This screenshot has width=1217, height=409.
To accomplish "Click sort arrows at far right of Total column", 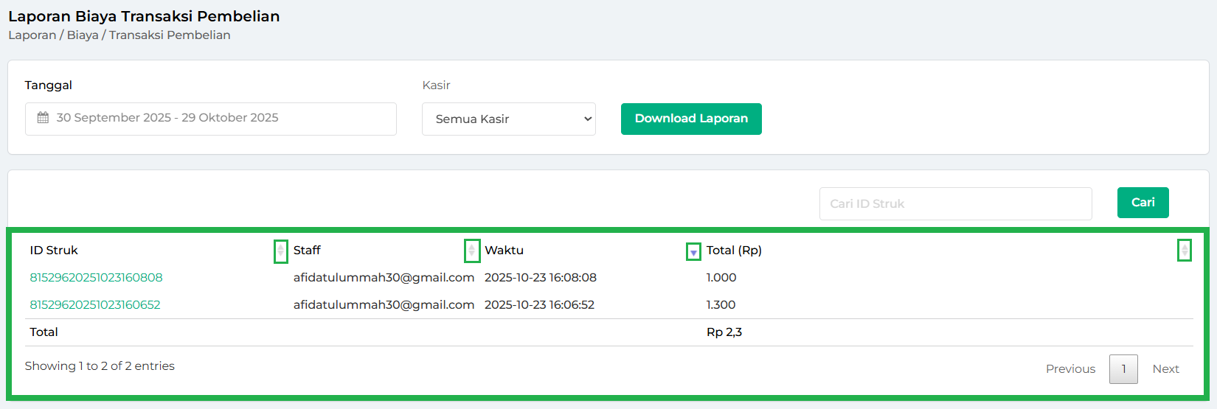I will coord(1184,251).
